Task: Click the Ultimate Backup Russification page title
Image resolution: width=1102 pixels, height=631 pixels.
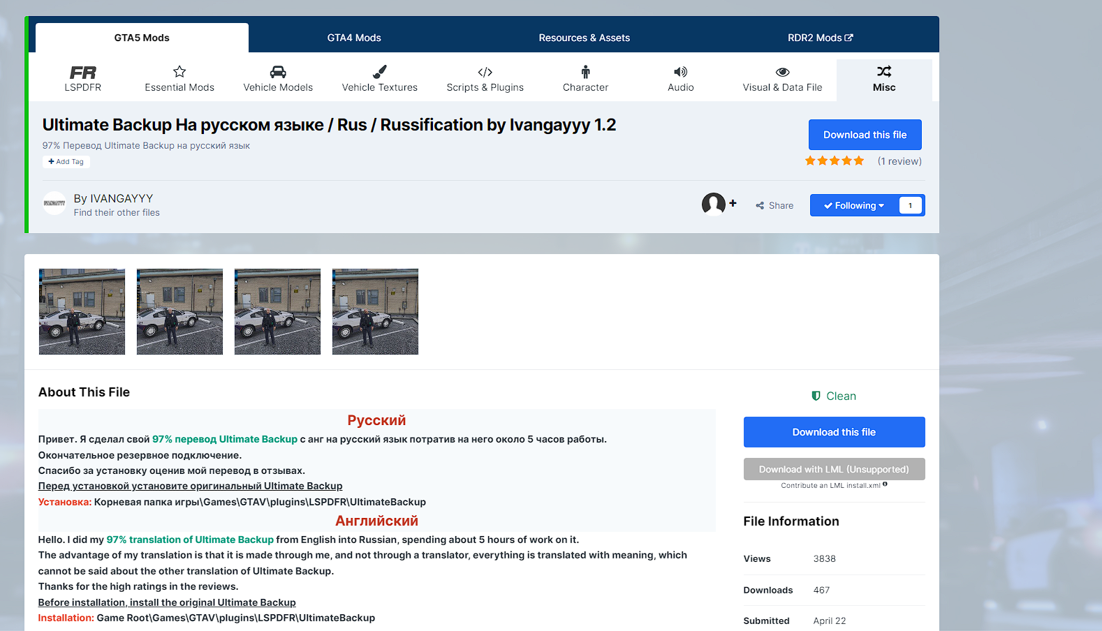Action: point(329,125)
